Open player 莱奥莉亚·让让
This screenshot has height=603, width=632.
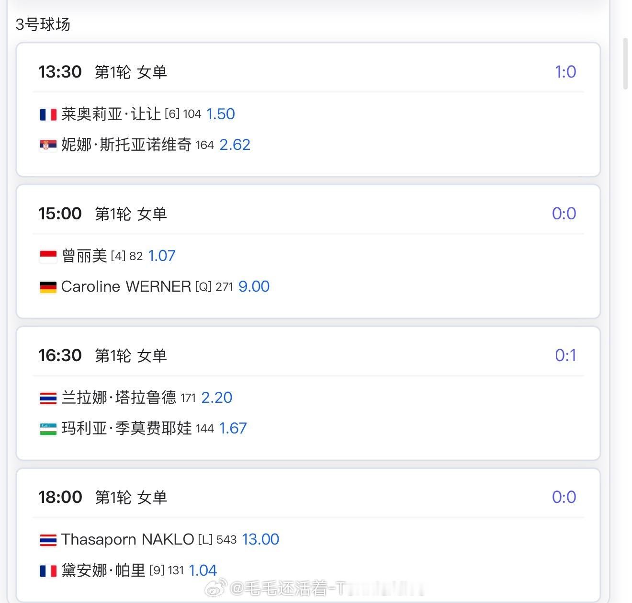pos(111,114)
